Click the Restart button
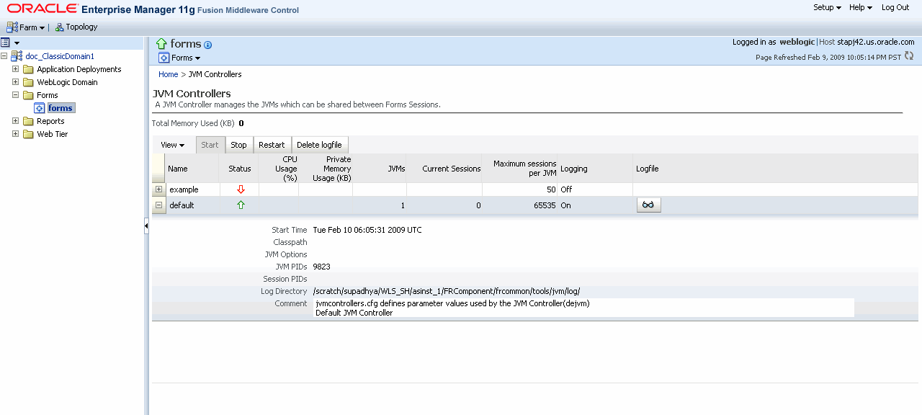 (x=272, y=144)
